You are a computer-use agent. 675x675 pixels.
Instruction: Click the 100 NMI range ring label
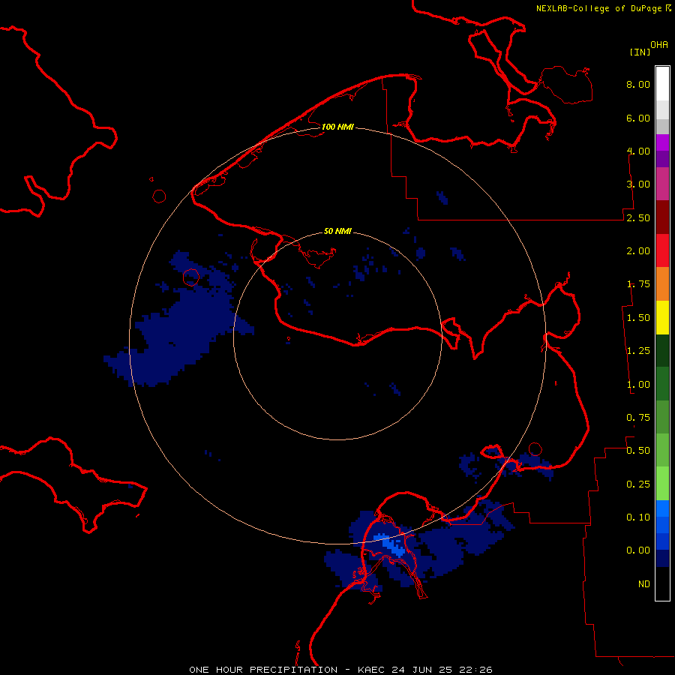[337, 127]
